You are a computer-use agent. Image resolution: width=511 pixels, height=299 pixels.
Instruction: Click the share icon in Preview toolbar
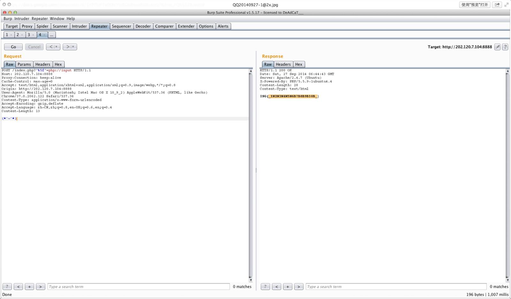click(497, 4)
